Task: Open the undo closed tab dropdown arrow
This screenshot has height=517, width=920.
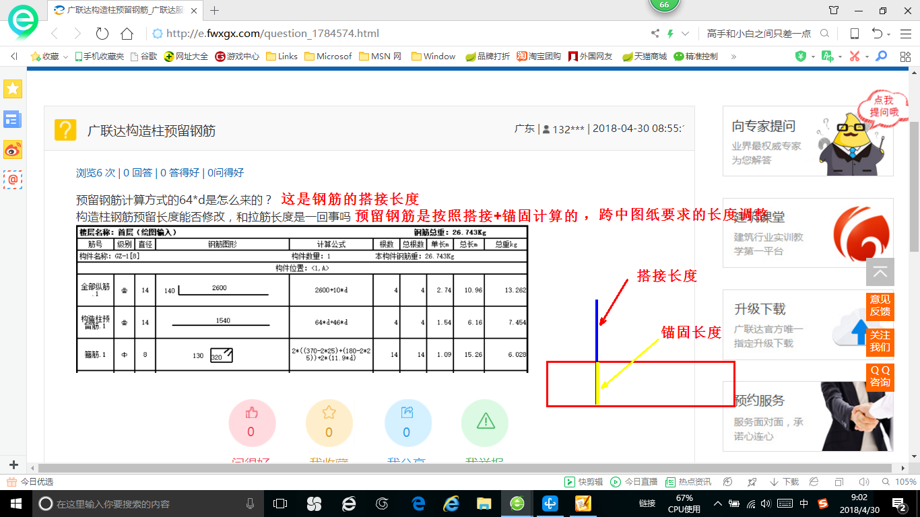Action: pyautogui.click(x=889, y=34)
